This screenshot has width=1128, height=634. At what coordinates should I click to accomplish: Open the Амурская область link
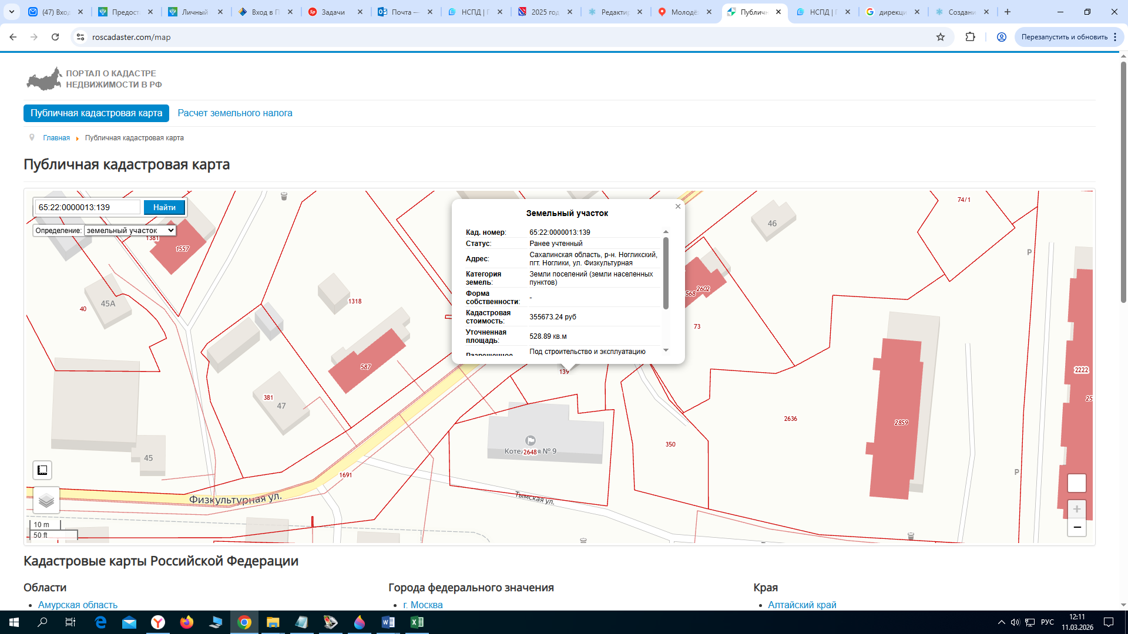point(78,605)
